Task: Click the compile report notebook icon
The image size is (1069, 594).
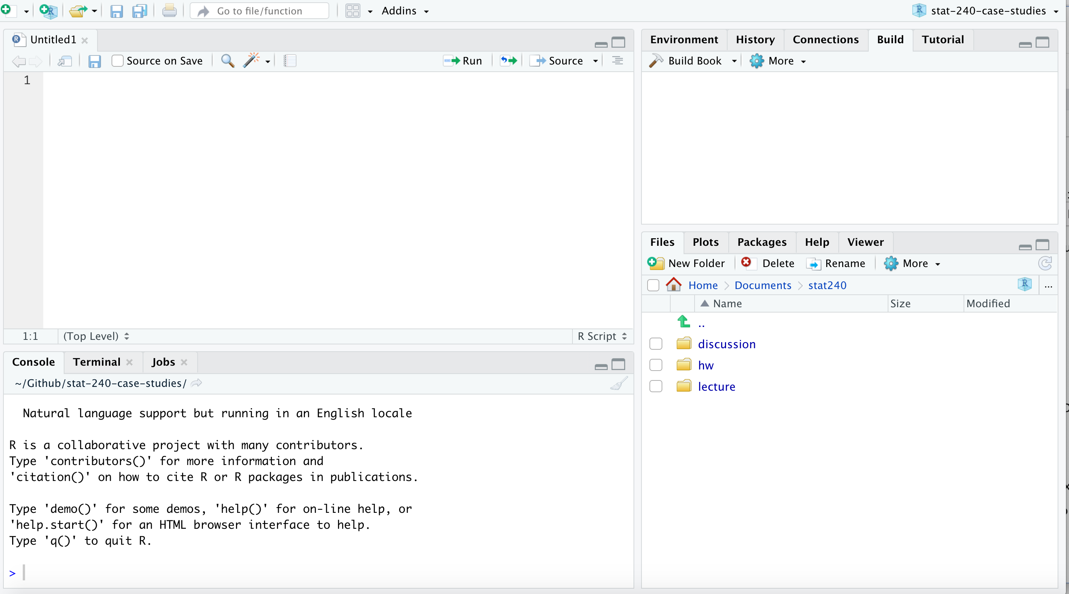Action: [x=290, y=61]
